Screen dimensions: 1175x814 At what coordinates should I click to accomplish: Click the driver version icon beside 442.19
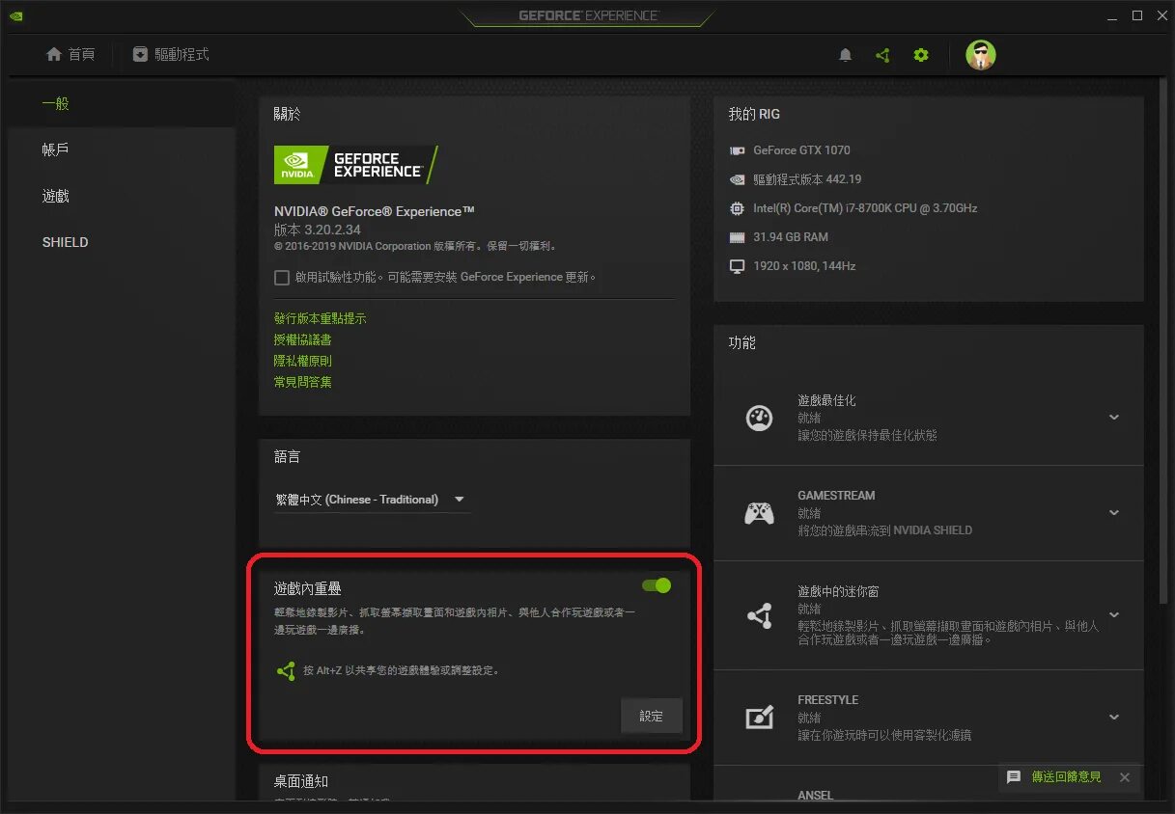(x=737, y=179)
